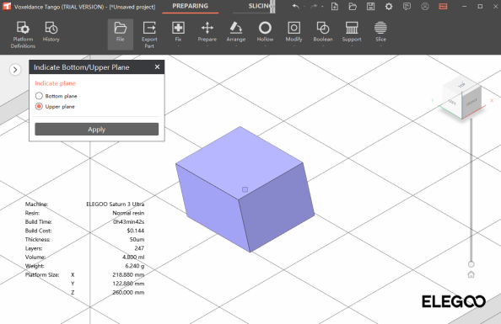The height and width of the screenshot is (324, 501).
Task: Click the build cost $0.144 value
Action: (x=136, y=231)
